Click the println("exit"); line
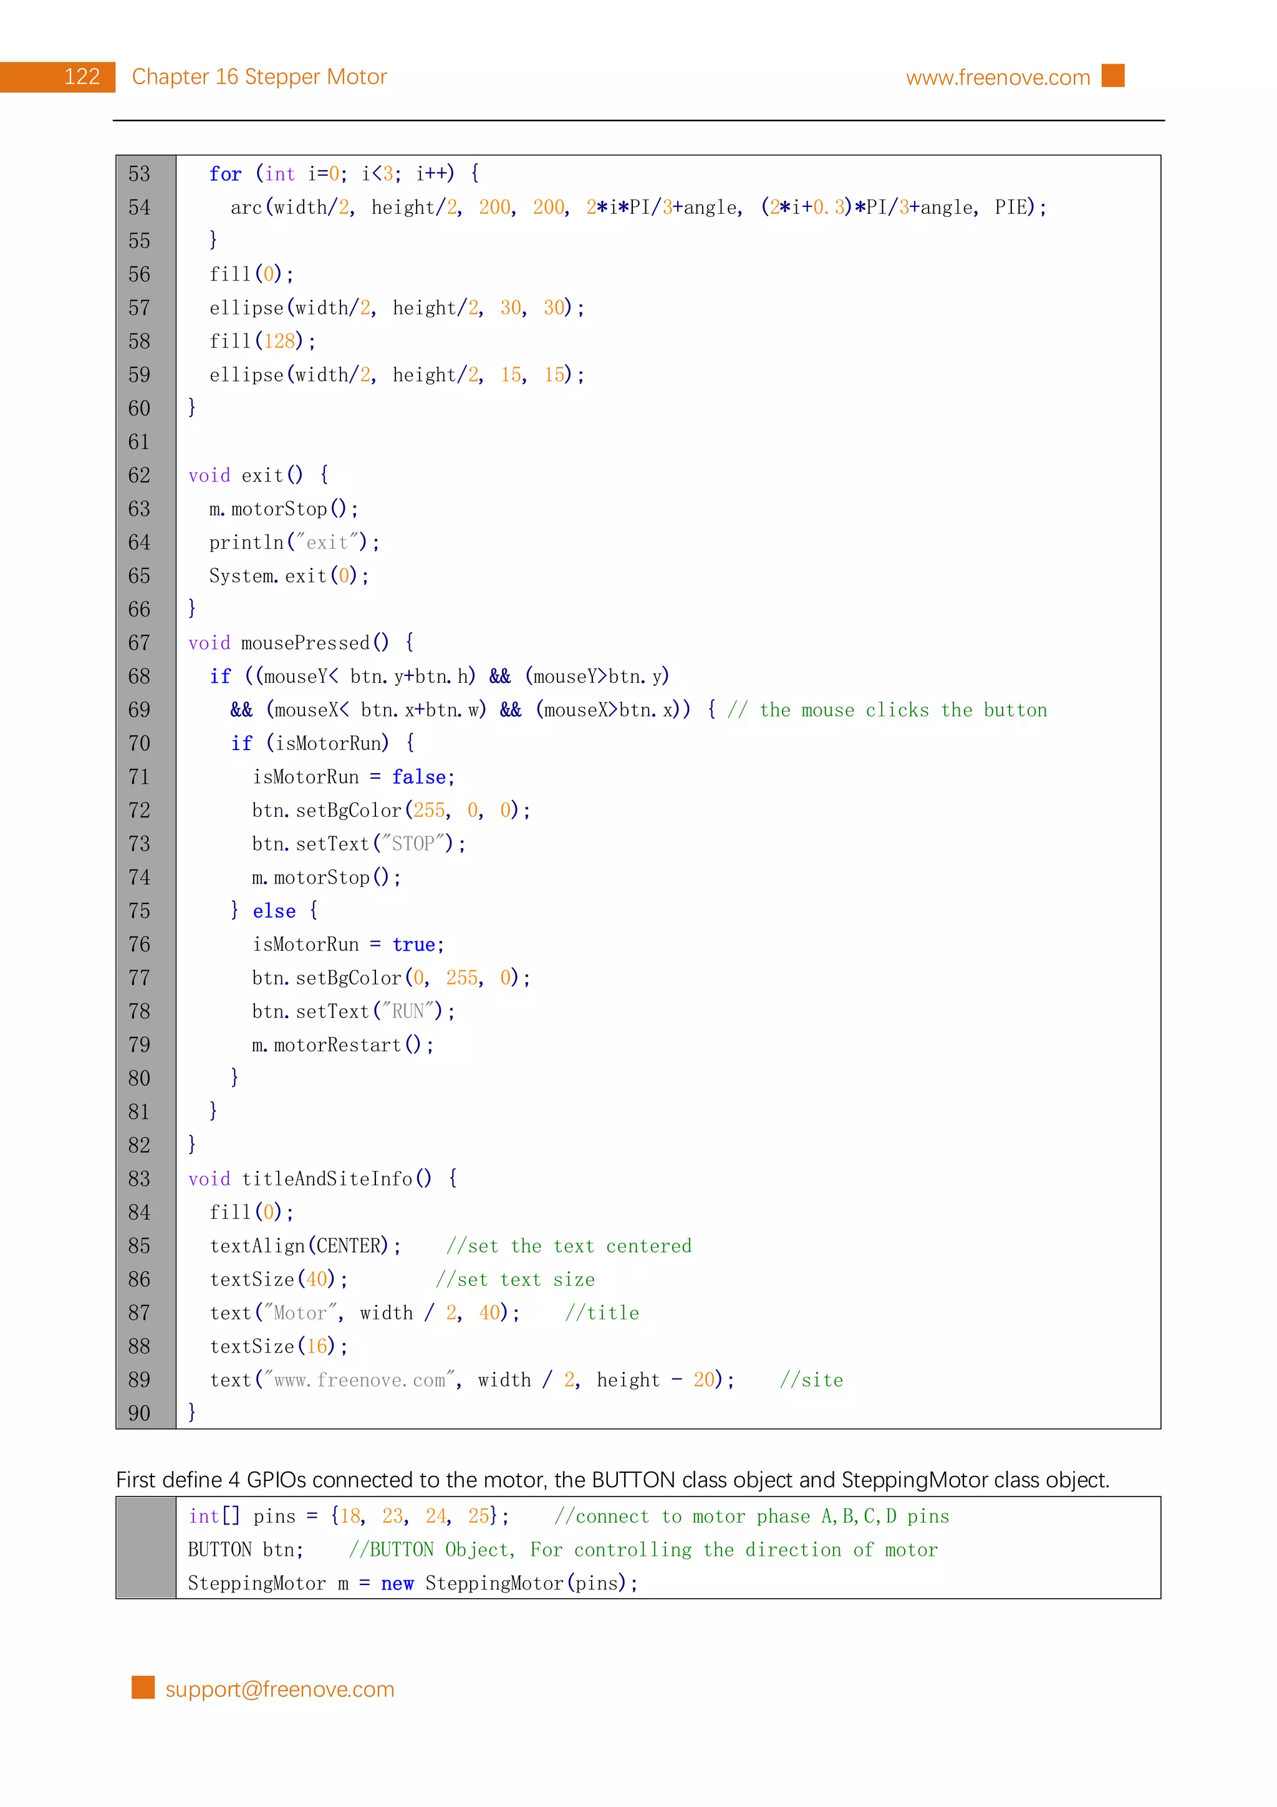1277x1807 pixels. pyautogui.click(x=295, y=542)
